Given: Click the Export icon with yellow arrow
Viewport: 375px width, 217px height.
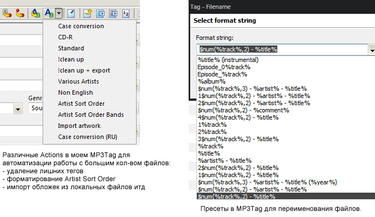Looking at the screenshot, I should coord(87,13).
